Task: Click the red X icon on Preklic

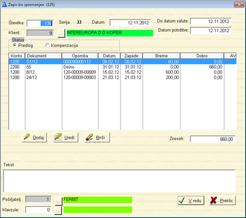Action: (x=213, y=200)
